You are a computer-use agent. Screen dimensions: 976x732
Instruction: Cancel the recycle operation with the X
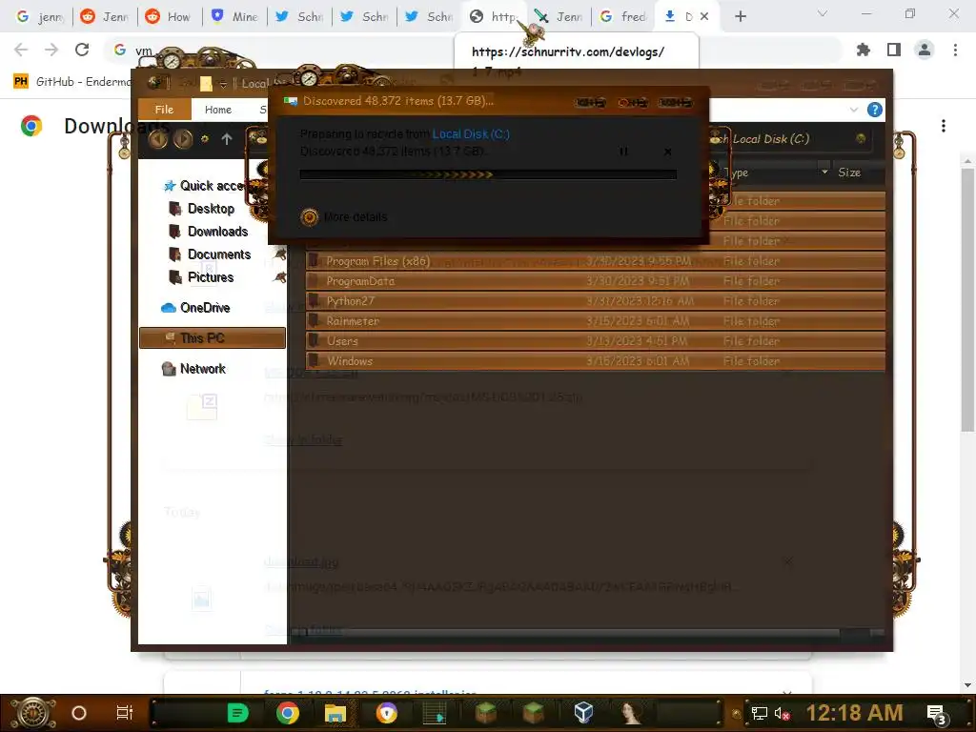[x=668, y=152]
